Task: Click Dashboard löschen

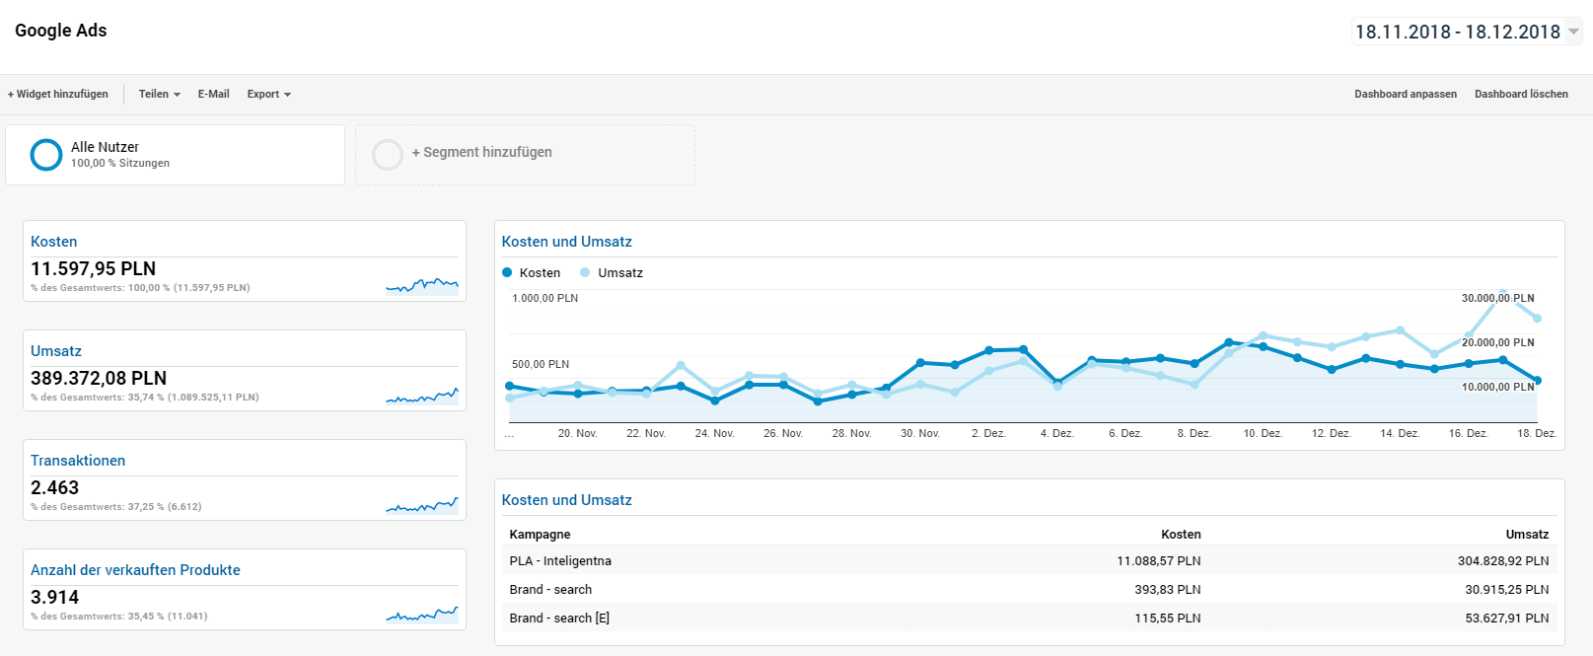Action: tap(1521, 94)
